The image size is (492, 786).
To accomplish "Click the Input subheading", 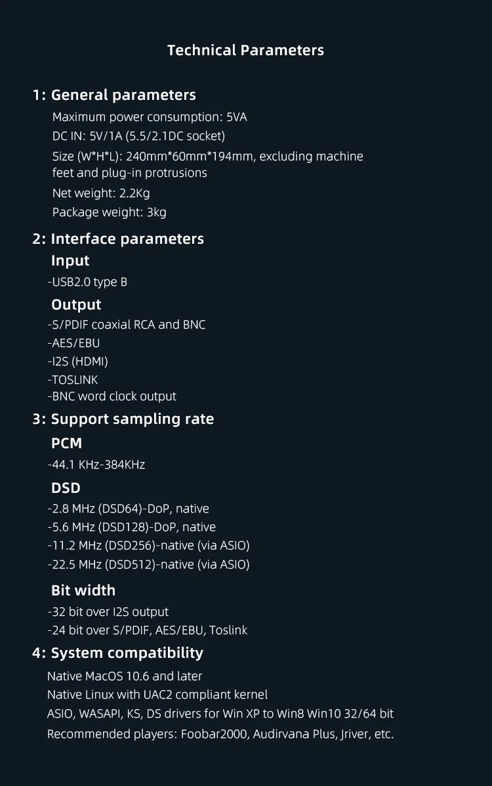I will tap(70, 261).
